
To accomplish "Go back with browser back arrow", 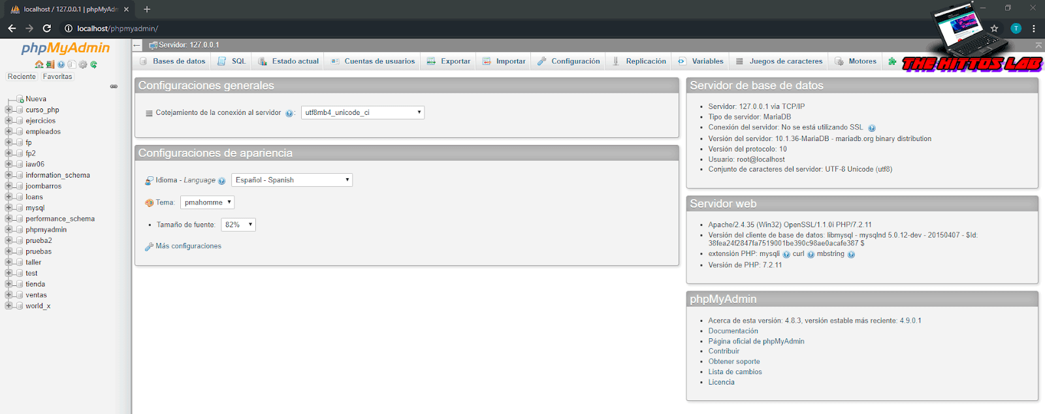I will click(12, 28).
